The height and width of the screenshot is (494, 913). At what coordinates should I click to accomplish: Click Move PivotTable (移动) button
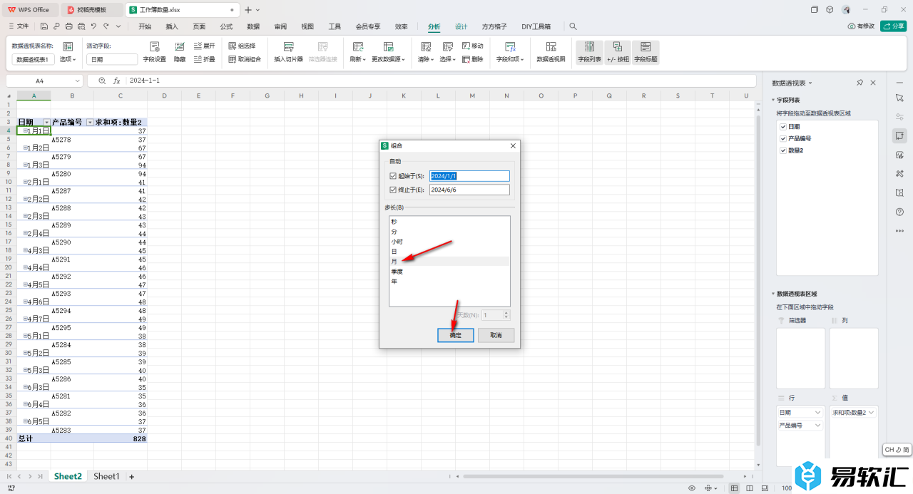point(472,46)
